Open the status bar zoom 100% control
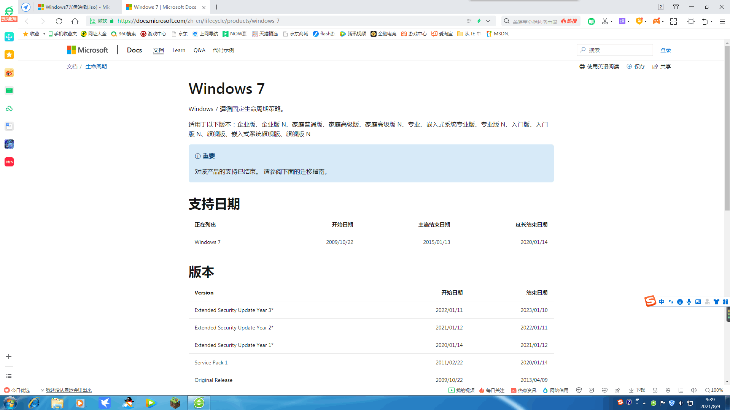The image size is (730, 410). (x=714, y=390)
